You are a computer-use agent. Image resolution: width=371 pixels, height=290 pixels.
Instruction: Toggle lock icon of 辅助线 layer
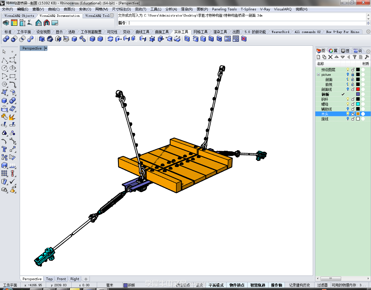click(353, 109)
